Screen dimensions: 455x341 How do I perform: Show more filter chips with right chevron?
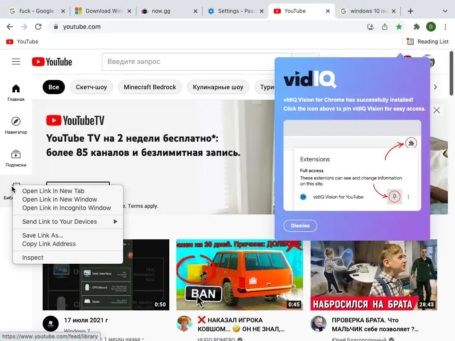(435, 87)
